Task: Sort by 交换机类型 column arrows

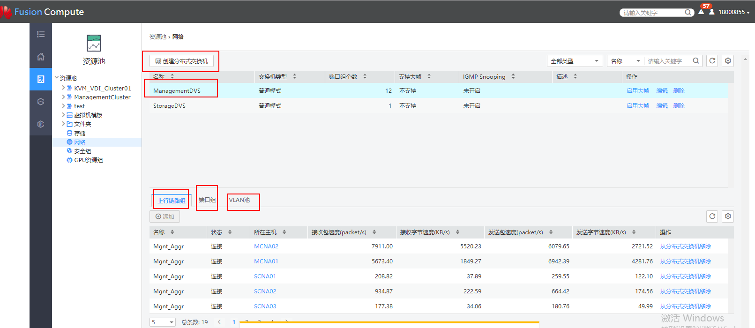Action: coord(294,76)
